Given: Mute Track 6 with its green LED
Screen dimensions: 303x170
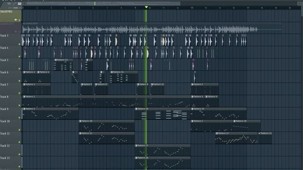Looking at the screenshot, I should click(19, 81).
